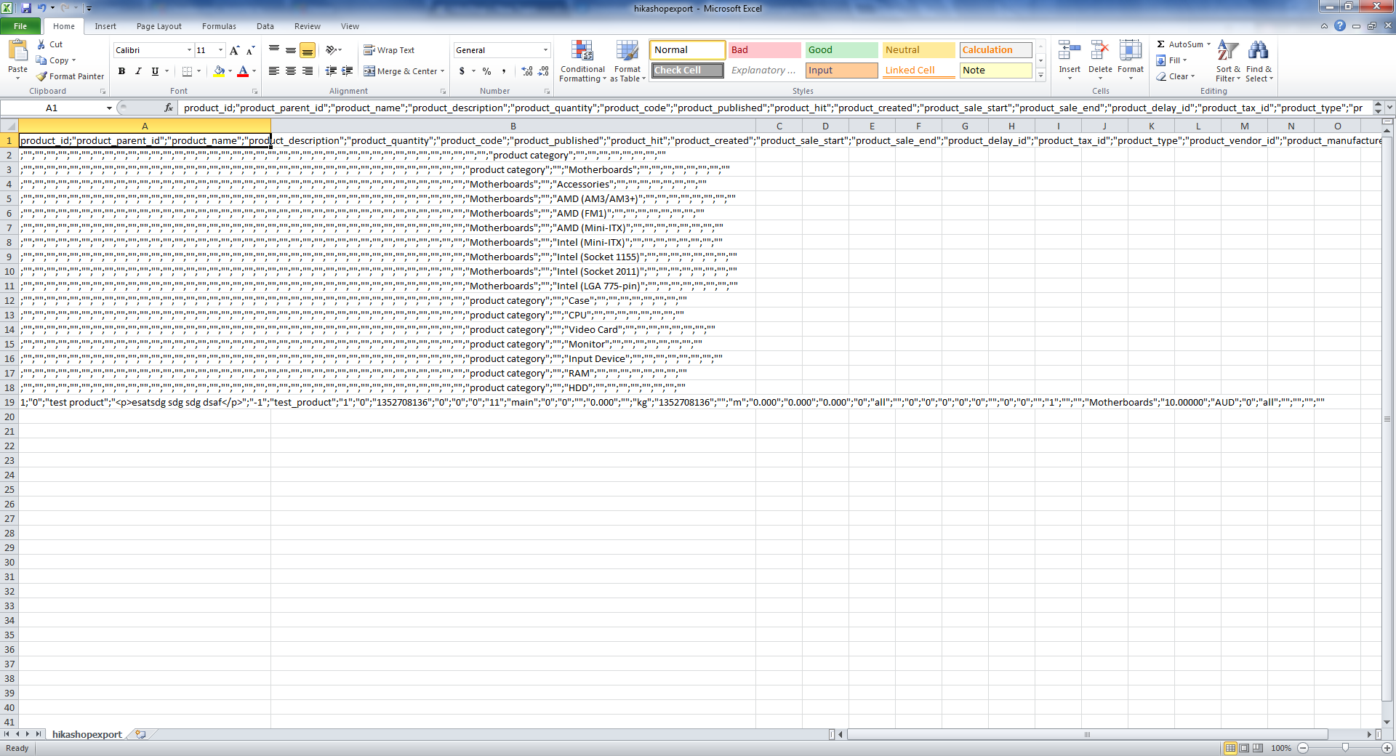Viewport: 1396px width, 756px height.
Task: Expand the Name Box dropdown
Action: pos(109,108)
